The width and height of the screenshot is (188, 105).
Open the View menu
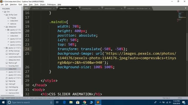point(25,5)
